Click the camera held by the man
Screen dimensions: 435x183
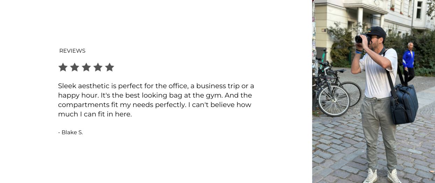pos(361,39)
